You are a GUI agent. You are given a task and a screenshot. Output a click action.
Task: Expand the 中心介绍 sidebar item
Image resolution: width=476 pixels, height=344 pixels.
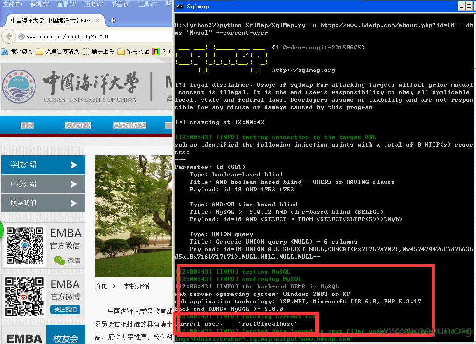43,184
